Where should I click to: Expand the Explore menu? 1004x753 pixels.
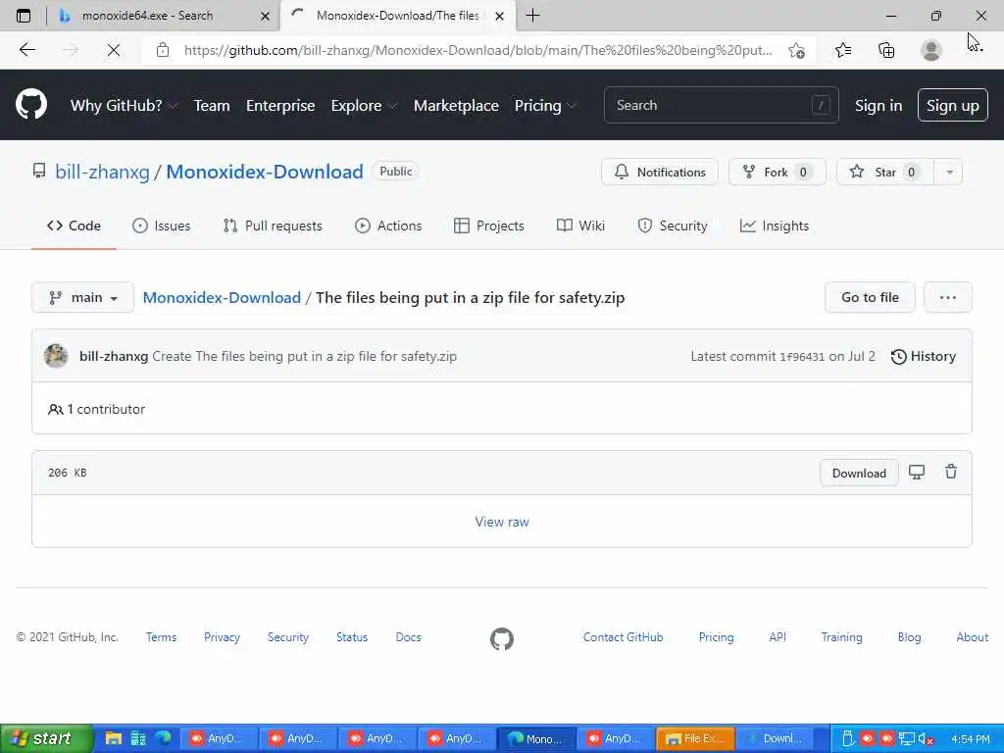[x=363, y=105]
